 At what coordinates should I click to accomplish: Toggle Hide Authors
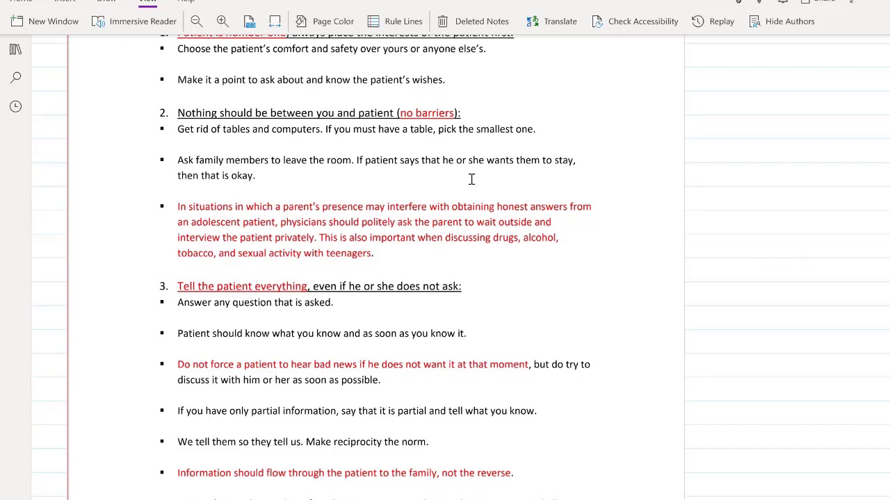pos(782,21)
